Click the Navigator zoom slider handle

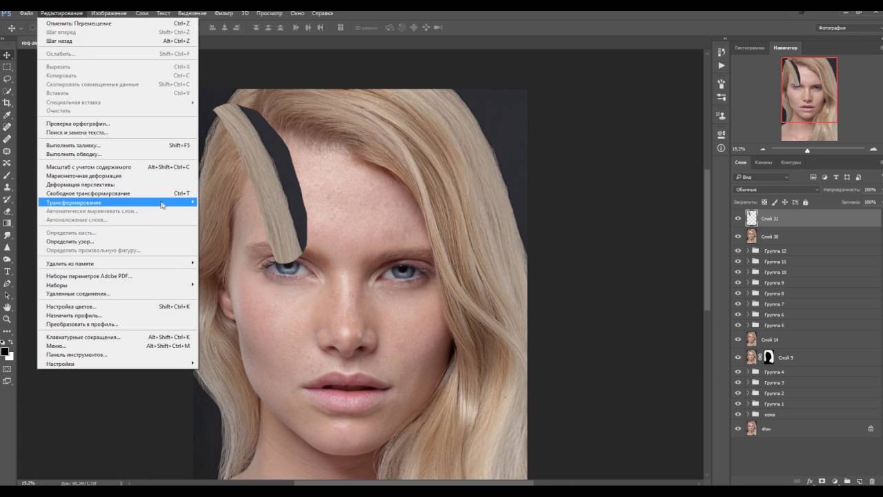pos(807,150)
